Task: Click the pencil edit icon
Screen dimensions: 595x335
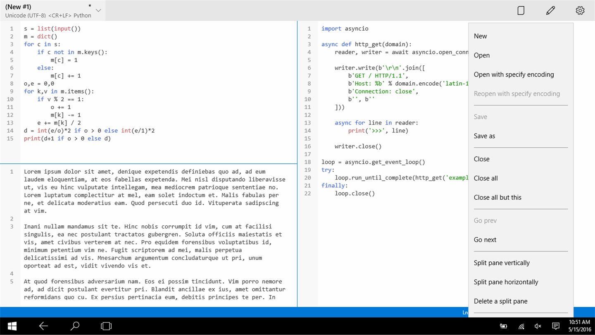Action: 550,10
